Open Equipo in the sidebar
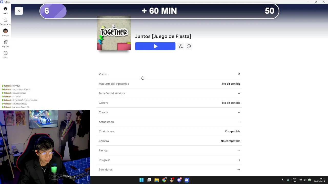Screen dimensions: 328x184 (x=5, y=44)
